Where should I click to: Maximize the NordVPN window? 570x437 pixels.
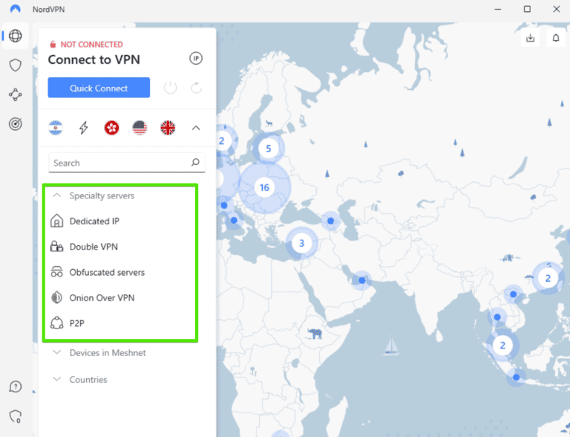coord(527,9)
